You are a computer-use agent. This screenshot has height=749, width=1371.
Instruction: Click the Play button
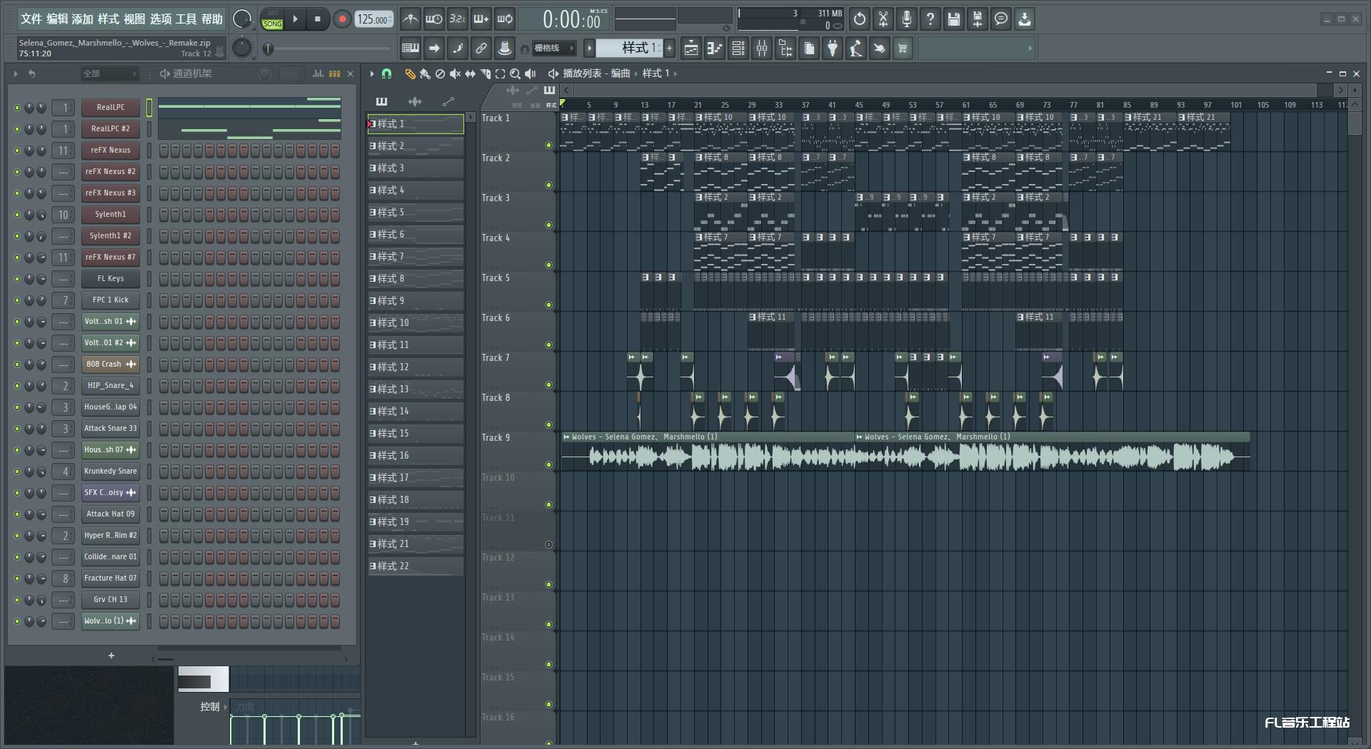click(295, 19)
